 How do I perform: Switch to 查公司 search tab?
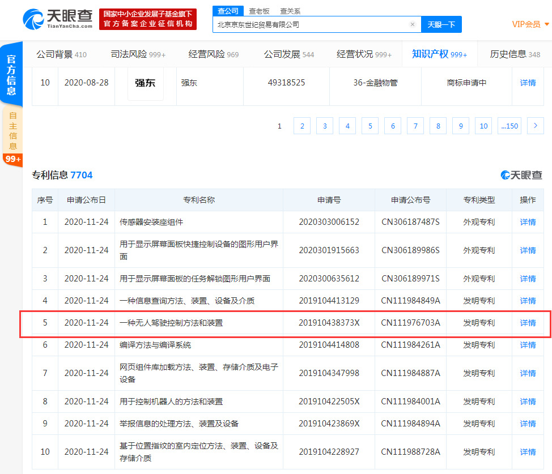(x=228, y=11)
